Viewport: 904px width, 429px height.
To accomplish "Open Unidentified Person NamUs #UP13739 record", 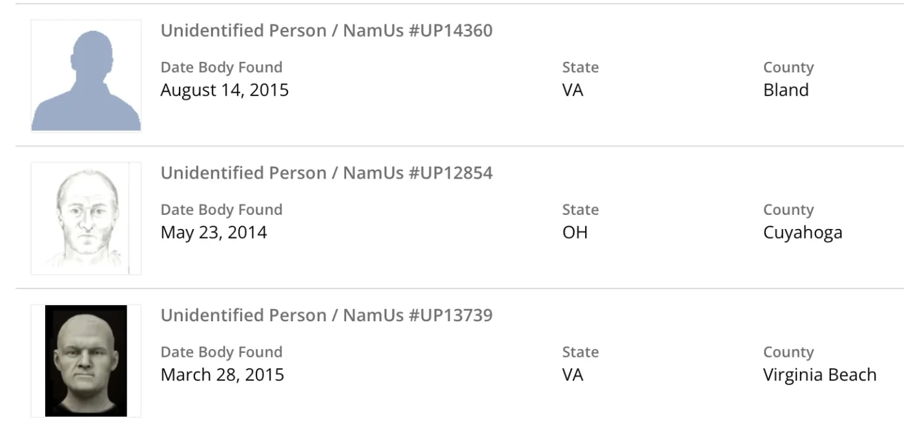I will (x=326, y=315).
